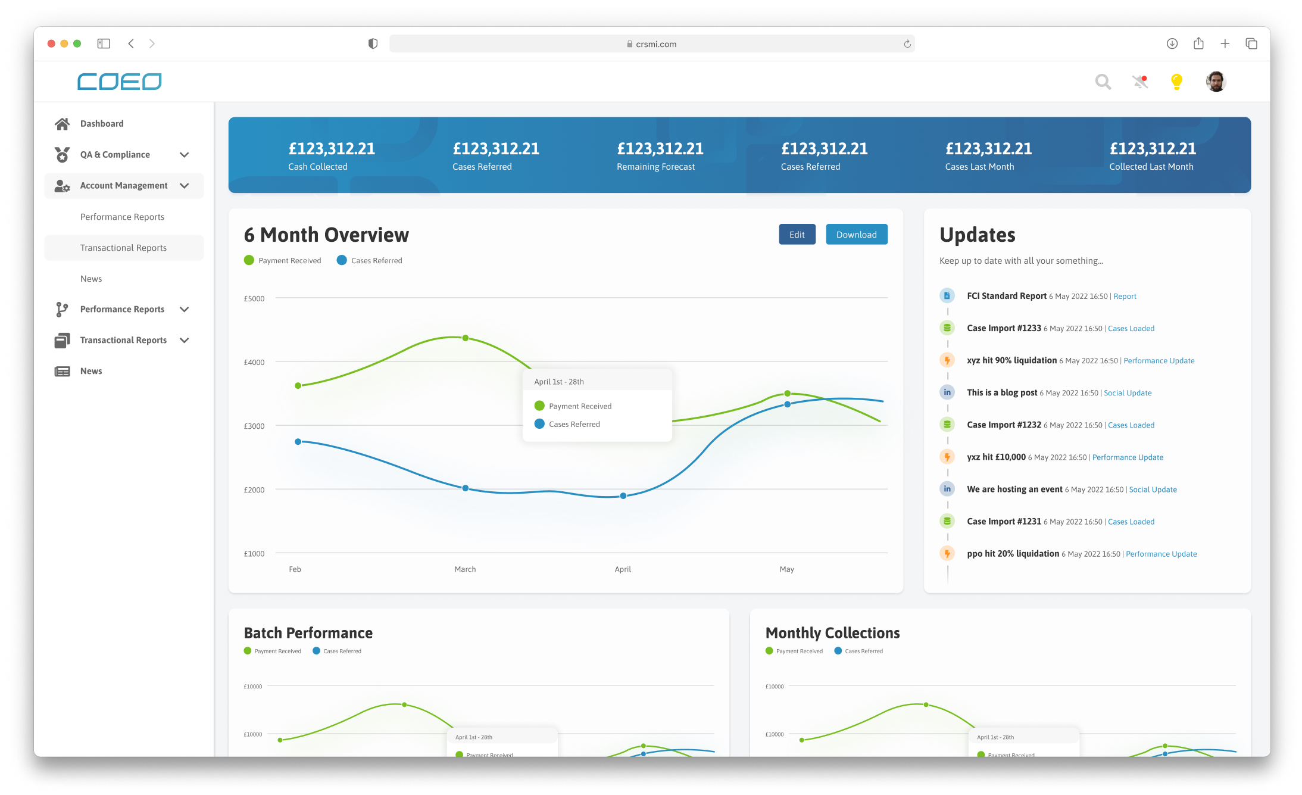Toggle Payment Received legend in Monthly Collections

pyautogui.click(x=794, y=651)
